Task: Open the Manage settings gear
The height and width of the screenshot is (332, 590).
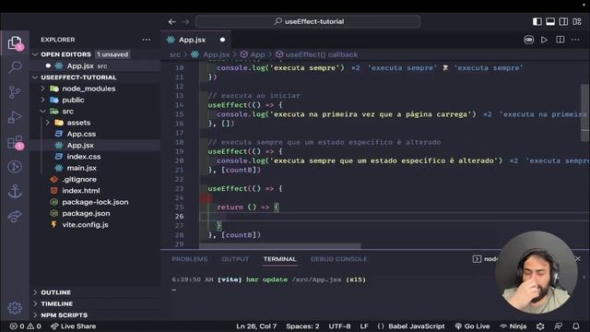Action: click(15, 308)
